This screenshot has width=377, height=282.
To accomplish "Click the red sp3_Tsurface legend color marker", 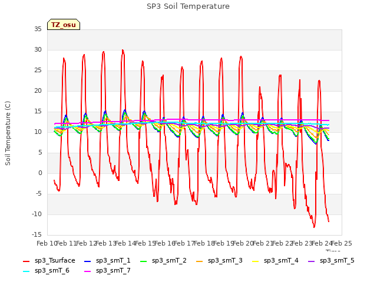I will tap(26, 261).
